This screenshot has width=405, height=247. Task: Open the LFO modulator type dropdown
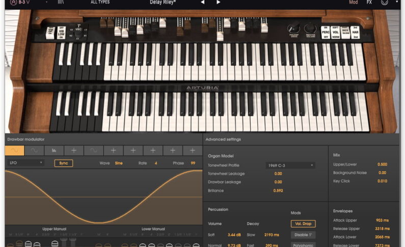[x=25, y=163]
